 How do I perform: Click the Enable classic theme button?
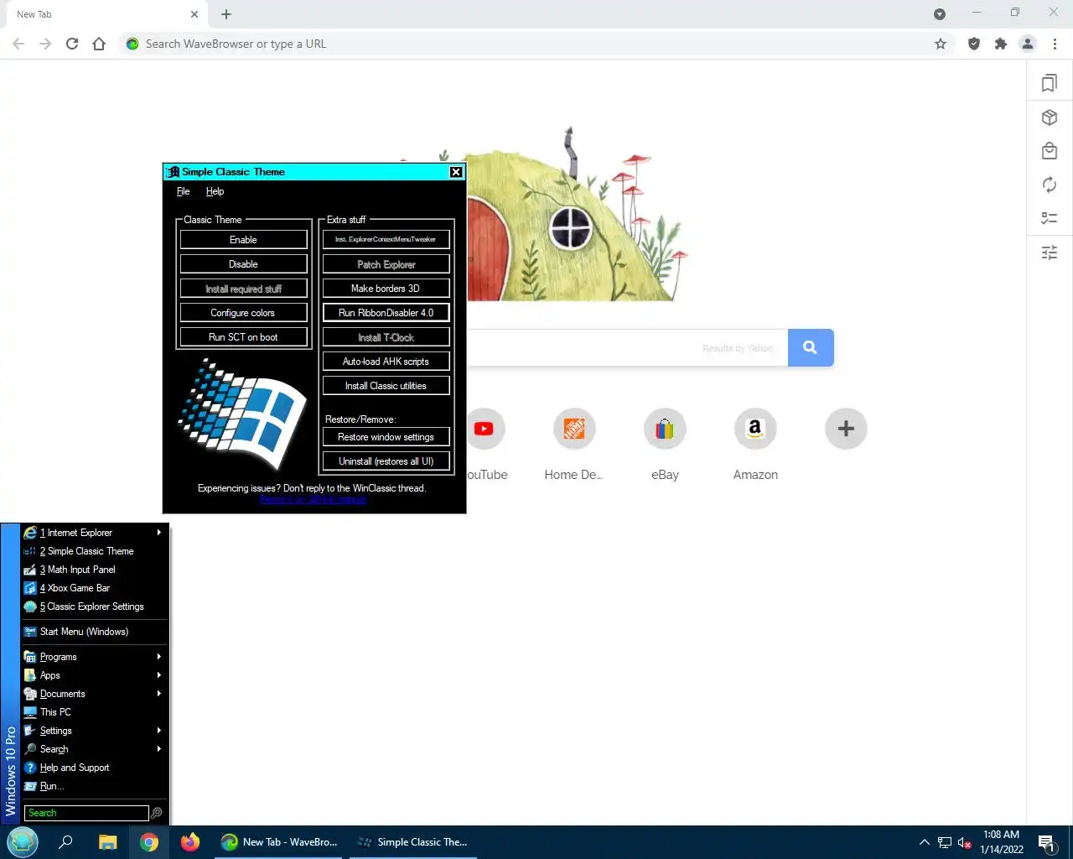pyautogui.click(x=243, y=240)
